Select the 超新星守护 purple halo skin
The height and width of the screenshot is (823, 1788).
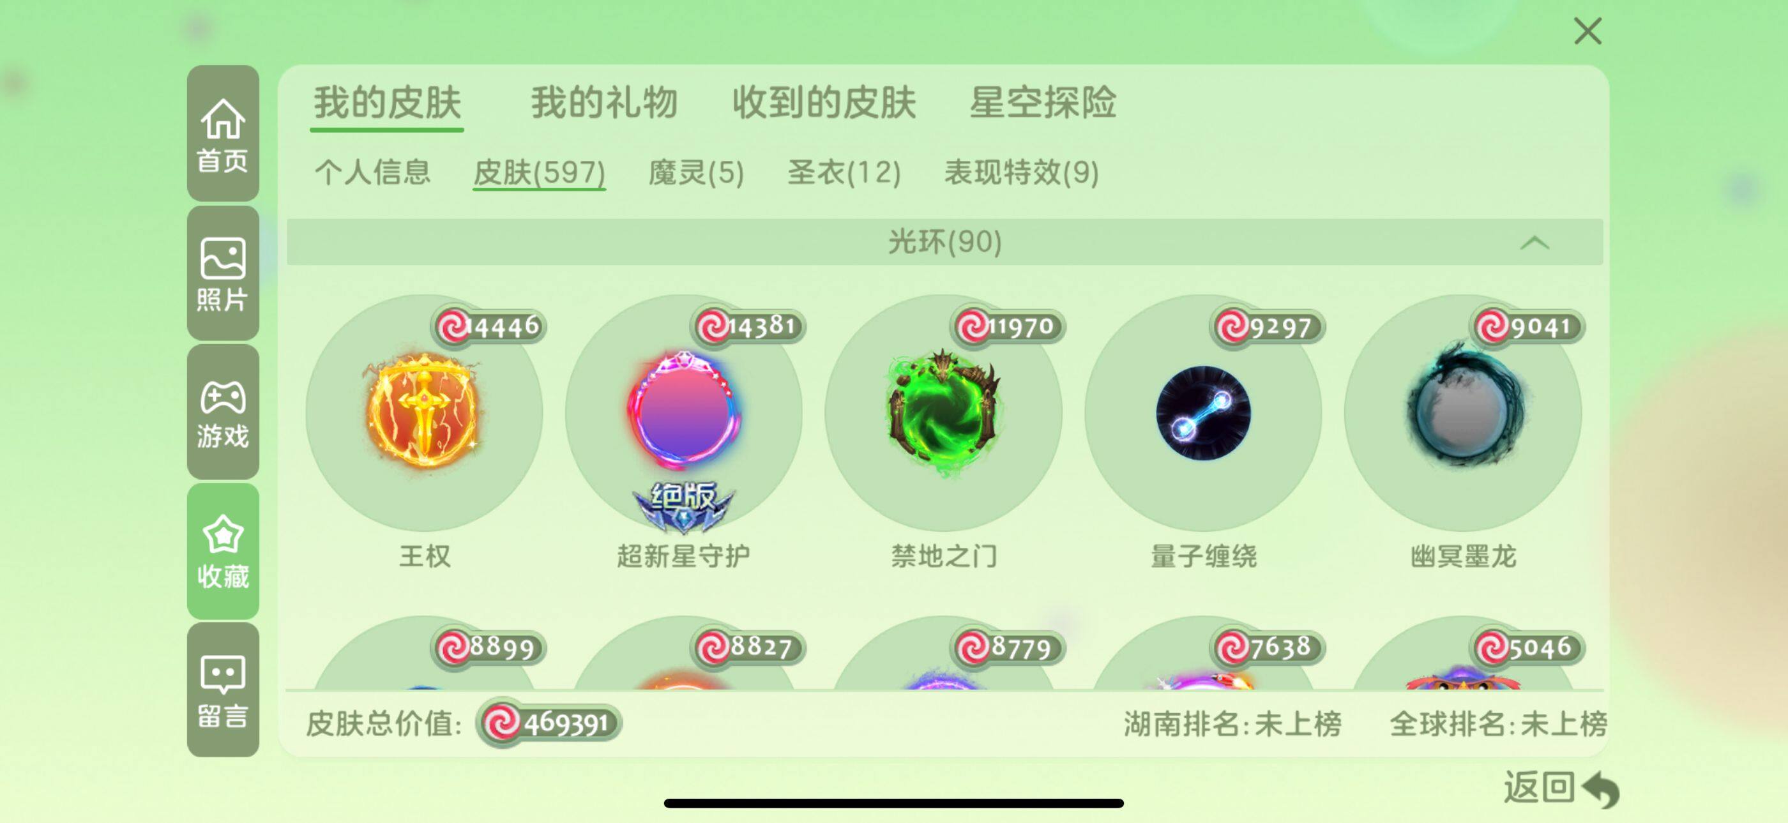click(x=684, y=413)
